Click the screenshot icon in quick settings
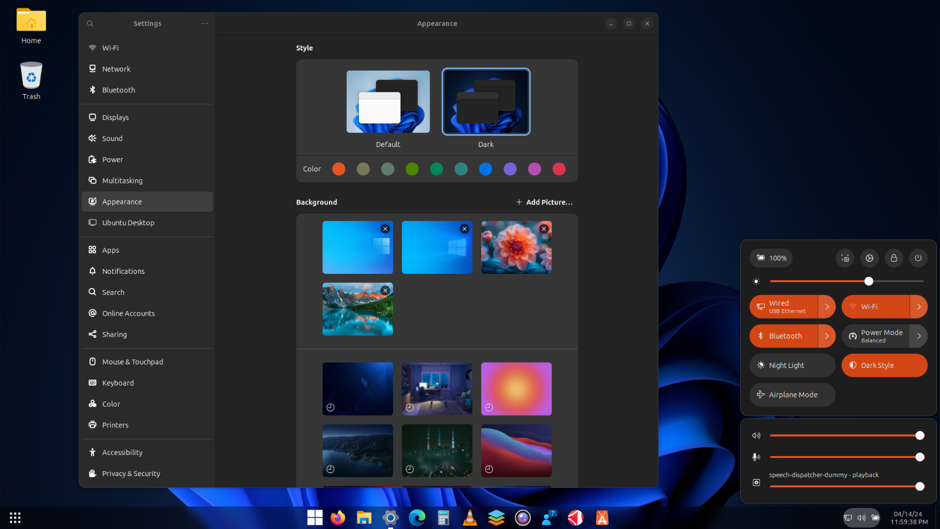This screenshot has height=529, width=940. coord(845,258)
